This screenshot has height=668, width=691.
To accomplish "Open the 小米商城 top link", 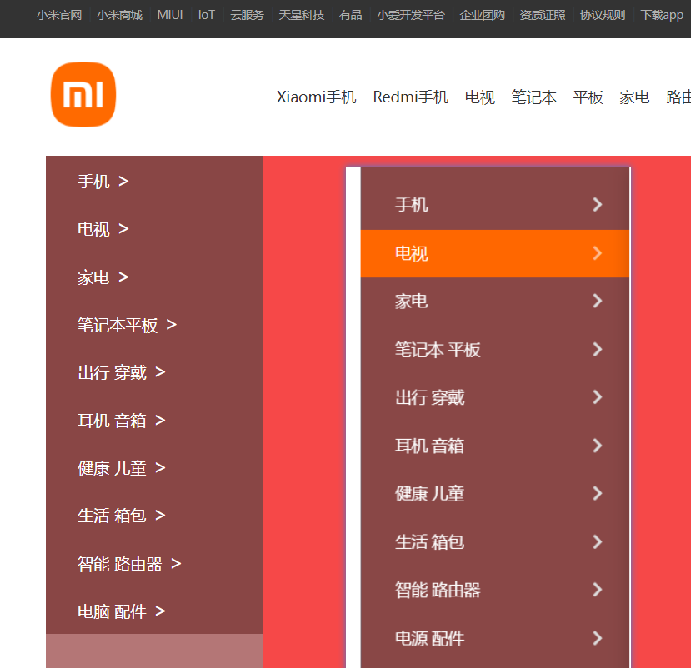I will coord(119,16).
